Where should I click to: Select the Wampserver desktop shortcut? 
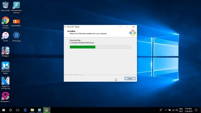click(x=5, y=97)
